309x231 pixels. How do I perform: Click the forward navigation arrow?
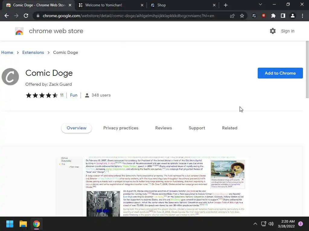click(x=16, y=16)
